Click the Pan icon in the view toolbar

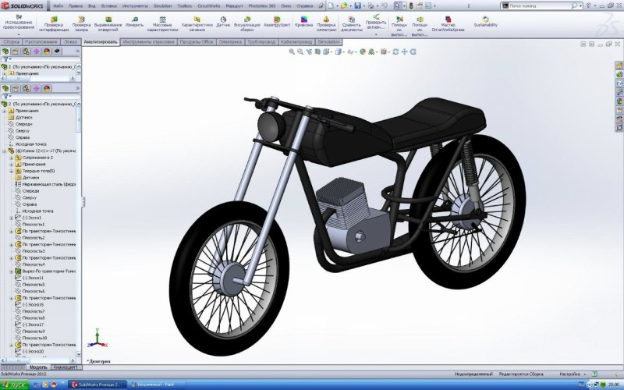coord(404,51)
